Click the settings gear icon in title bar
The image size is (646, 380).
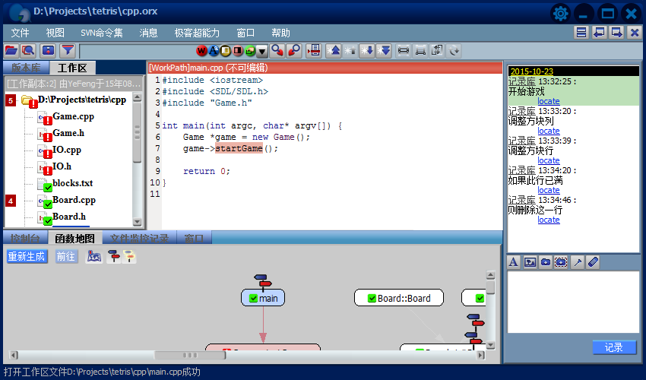click(x=561, y=13)
